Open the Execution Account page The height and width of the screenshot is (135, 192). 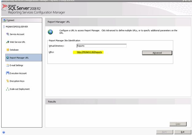[x=18, y=73]
